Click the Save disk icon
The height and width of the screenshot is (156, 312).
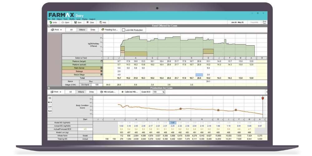pos(75,22)
